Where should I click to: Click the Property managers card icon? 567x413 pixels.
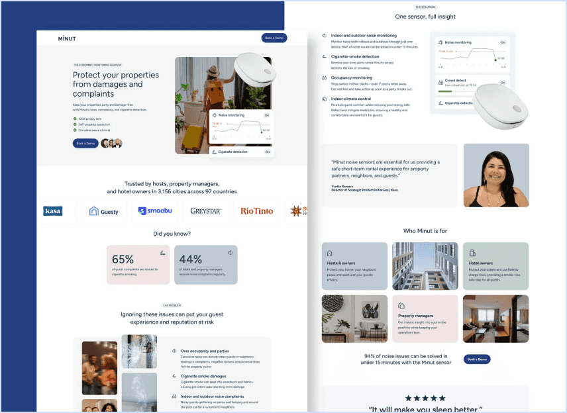401,306
